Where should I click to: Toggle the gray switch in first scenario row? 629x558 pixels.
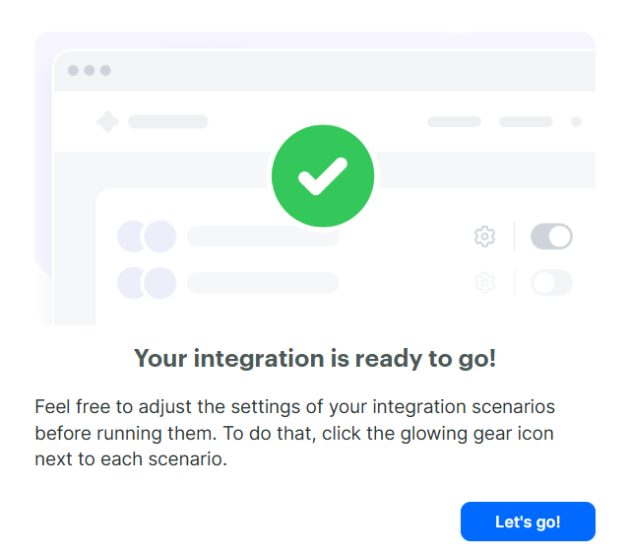point(551,237)
